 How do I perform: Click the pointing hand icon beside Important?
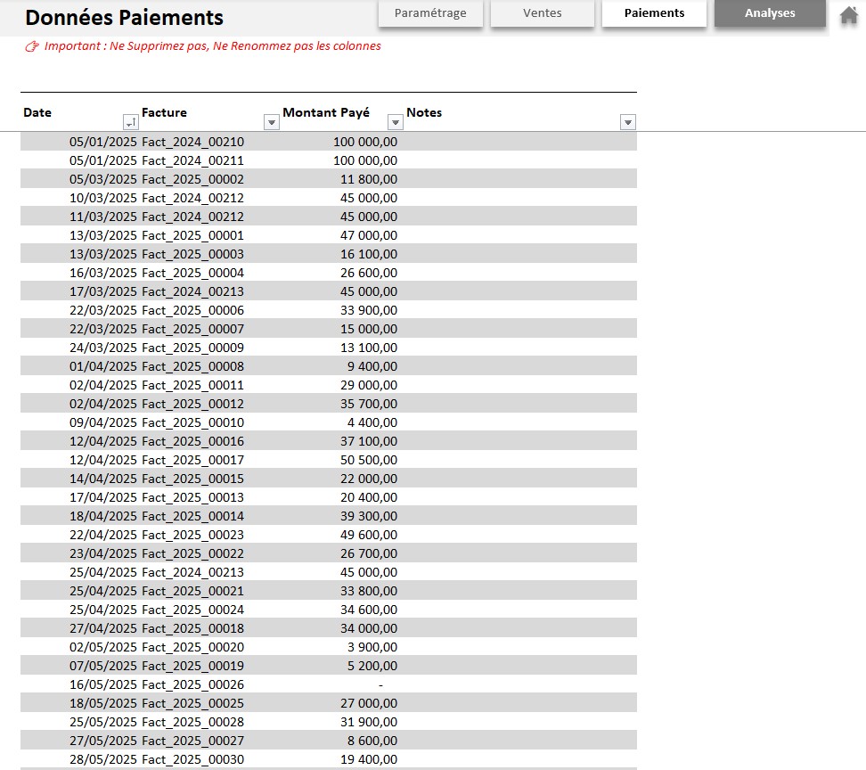[x=32, y=46]
